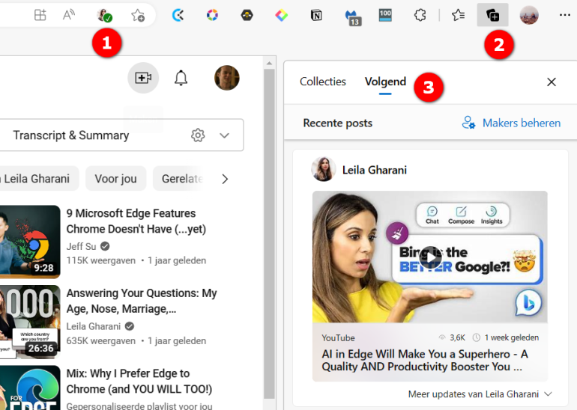
Task: Click Makers beheren link
Action: pyautogui.click(x=511, y=123)
